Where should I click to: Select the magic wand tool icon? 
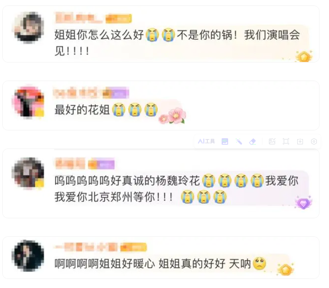point(239,141)
